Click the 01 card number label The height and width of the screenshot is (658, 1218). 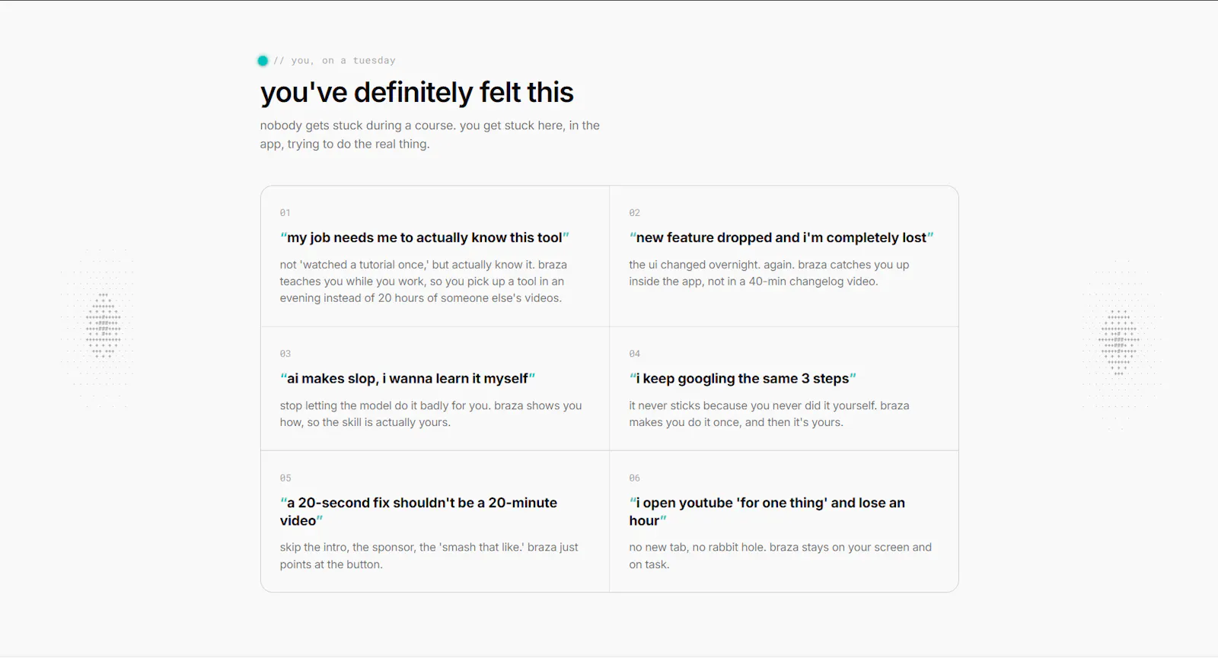click(x=285, y=213)
